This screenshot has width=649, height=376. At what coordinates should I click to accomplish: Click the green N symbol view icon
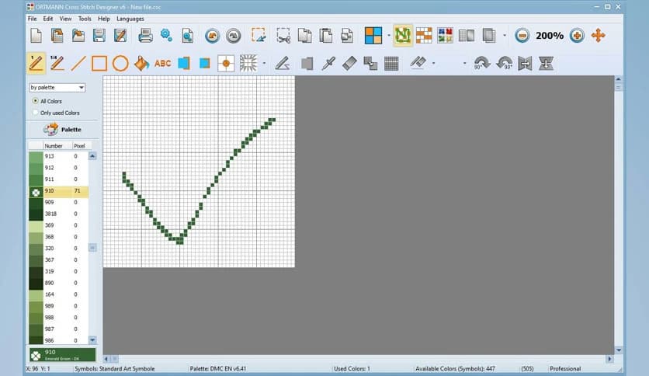click(x=403, y=36)
